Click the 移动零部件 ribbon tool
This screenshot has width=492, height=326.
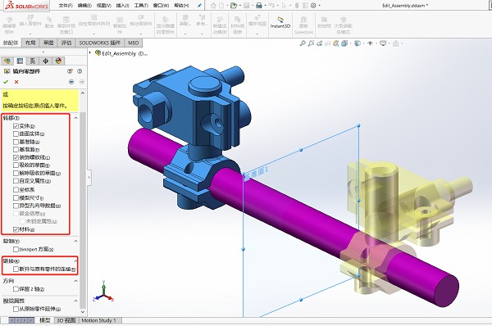(x=141, y=23)
